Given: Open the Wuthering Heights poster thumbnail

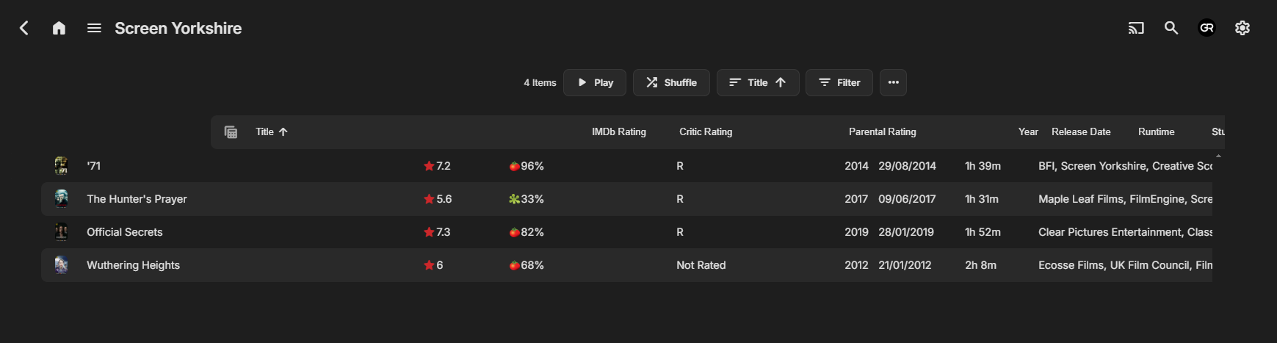Looking at the screenshot, I should pyautogui.click(x=62, y=265).
